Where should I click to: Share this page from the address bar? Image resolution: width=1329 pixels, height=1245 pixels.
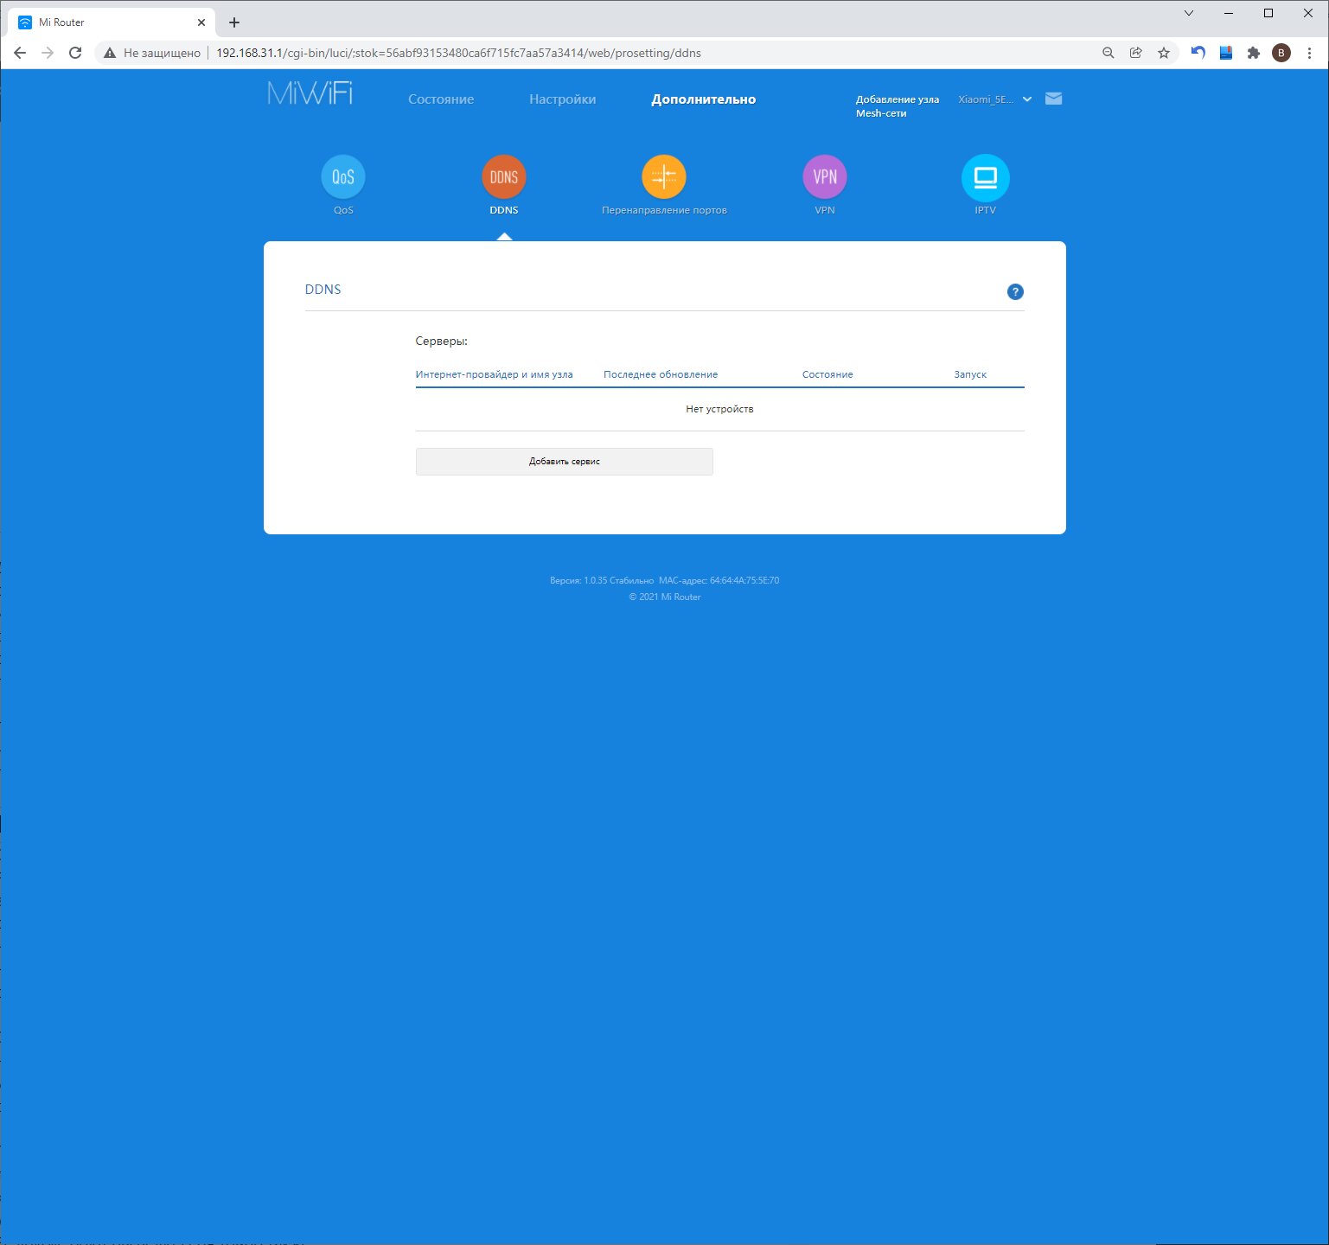pyautogui.click(x=1136, y=53)
